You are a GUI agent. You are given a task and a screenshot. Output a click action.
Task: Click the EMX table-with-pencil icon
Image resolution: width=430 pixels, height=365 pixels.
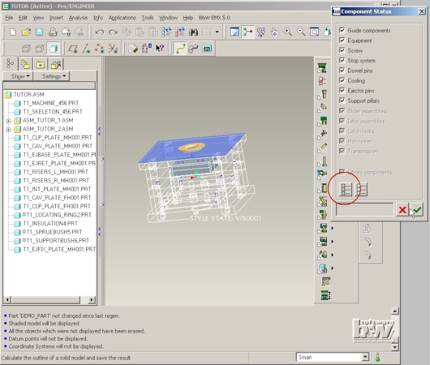(326, 282)
